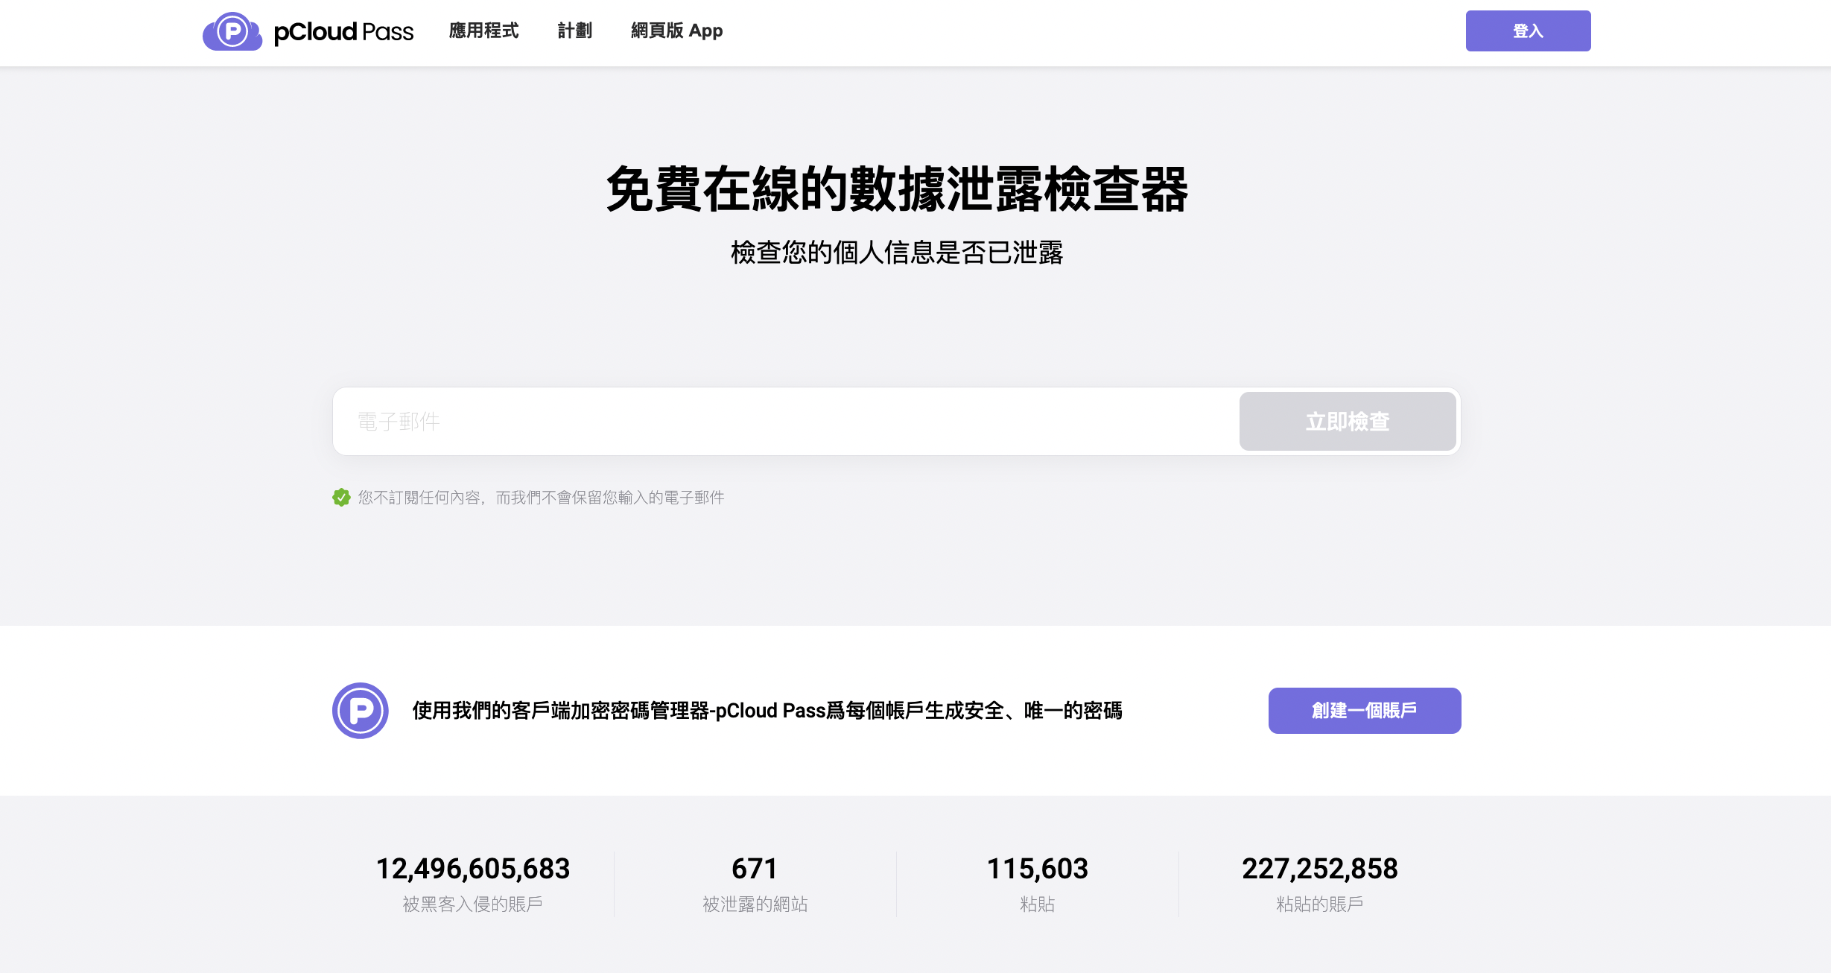
Task: Click the 創建一個賬戶 create account button
Action: pyautogui.click(x=1365, y=710)
